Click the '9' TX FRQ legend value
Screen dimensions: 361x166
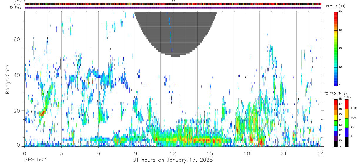[x=340, y=146]
